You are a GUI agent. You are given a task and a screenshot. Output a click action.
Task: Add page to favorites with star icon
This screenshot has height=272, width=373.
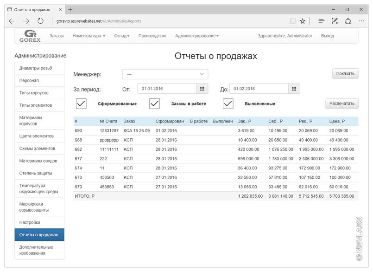tap(303, 21)
